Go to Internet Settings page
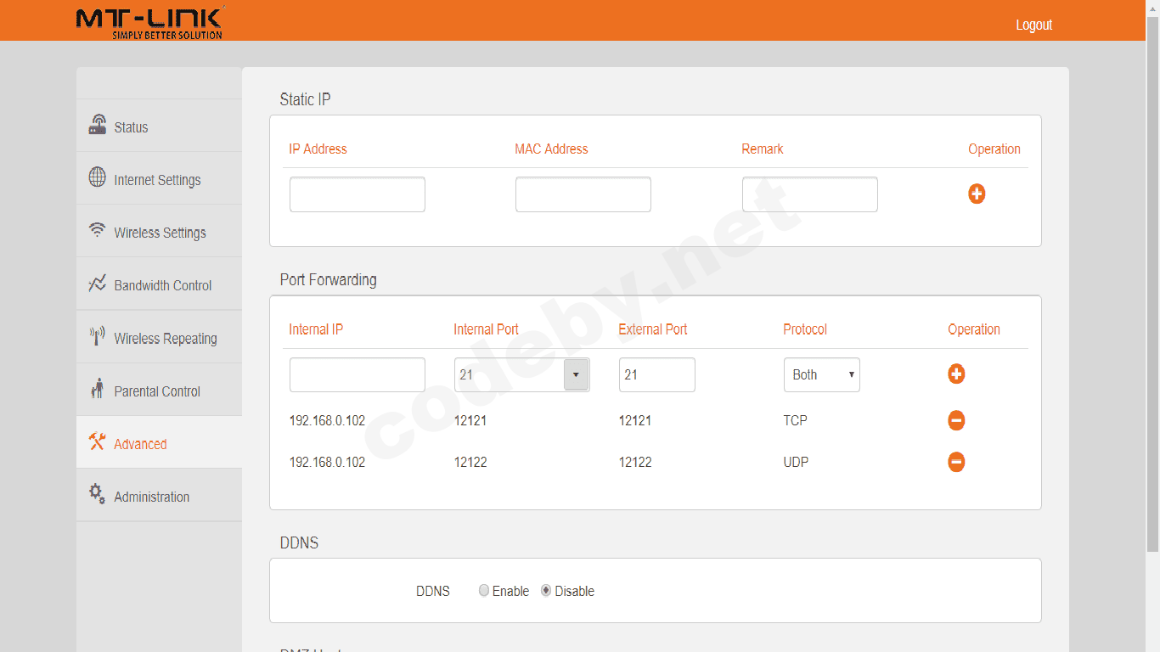 [159, 178]
